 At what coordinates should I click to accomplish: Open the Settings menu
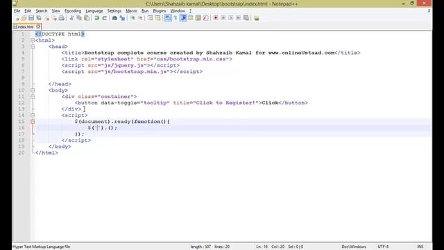[x=114, y=11]
